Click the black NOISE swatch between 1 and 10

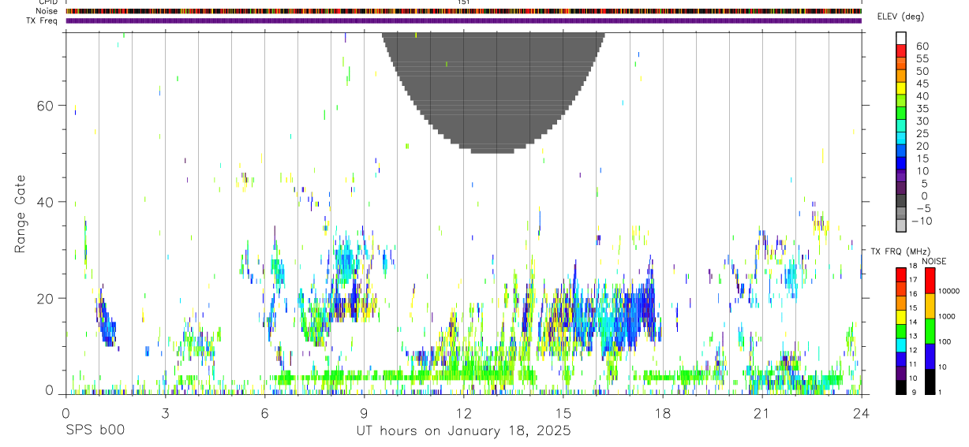coord(929,382)
